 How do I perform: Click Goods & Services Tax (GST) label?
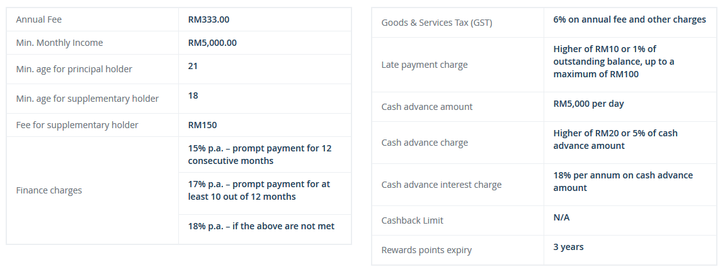(437, 23)
